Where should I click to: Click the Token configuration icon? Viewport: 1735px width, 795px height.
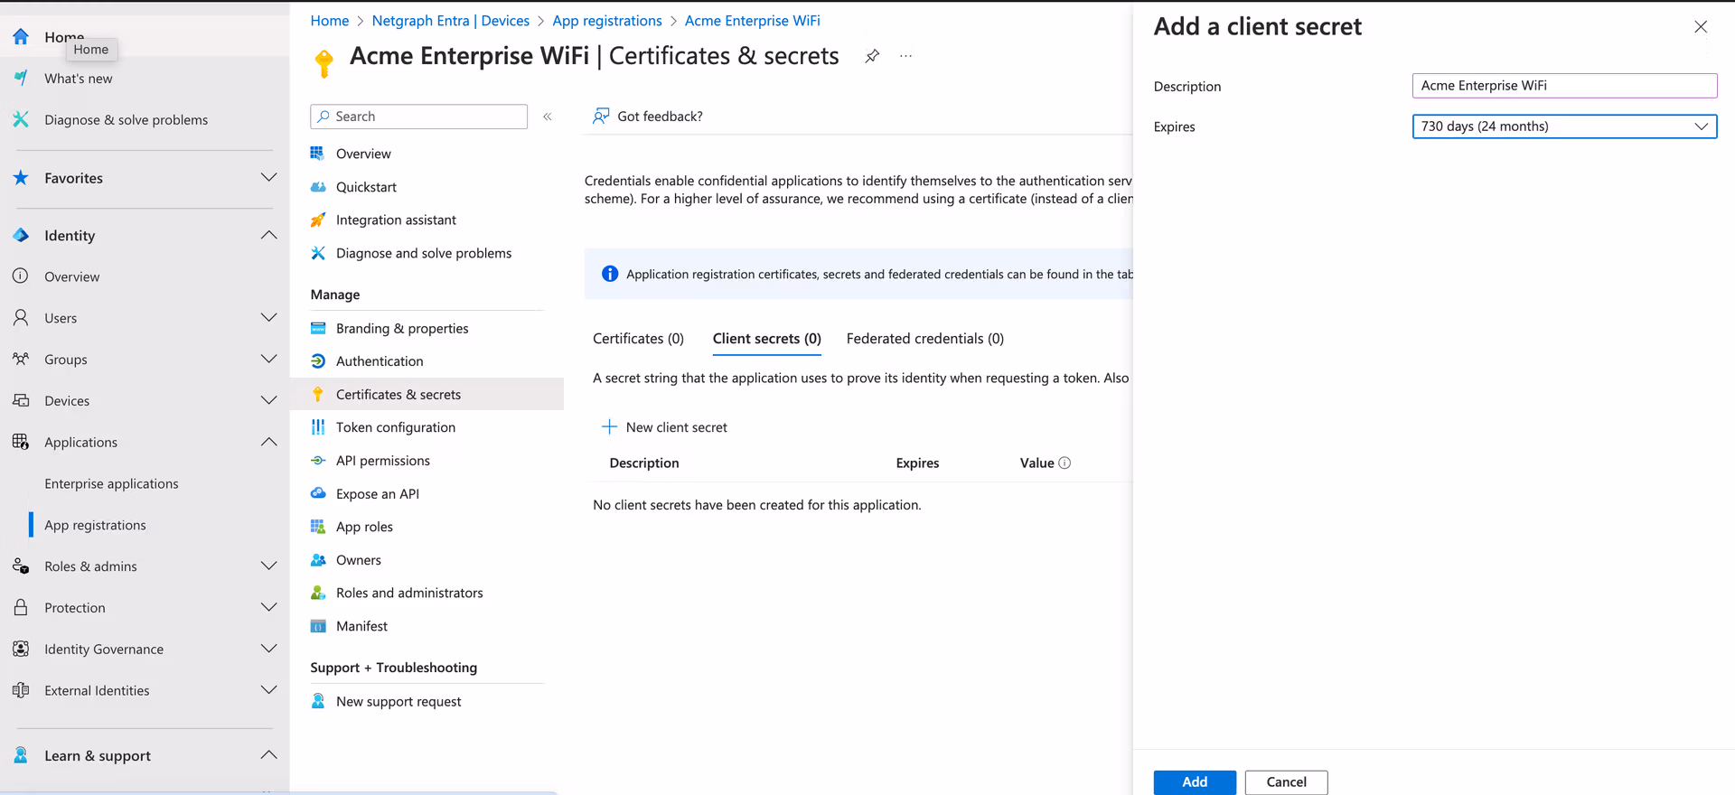coord(318,427)
